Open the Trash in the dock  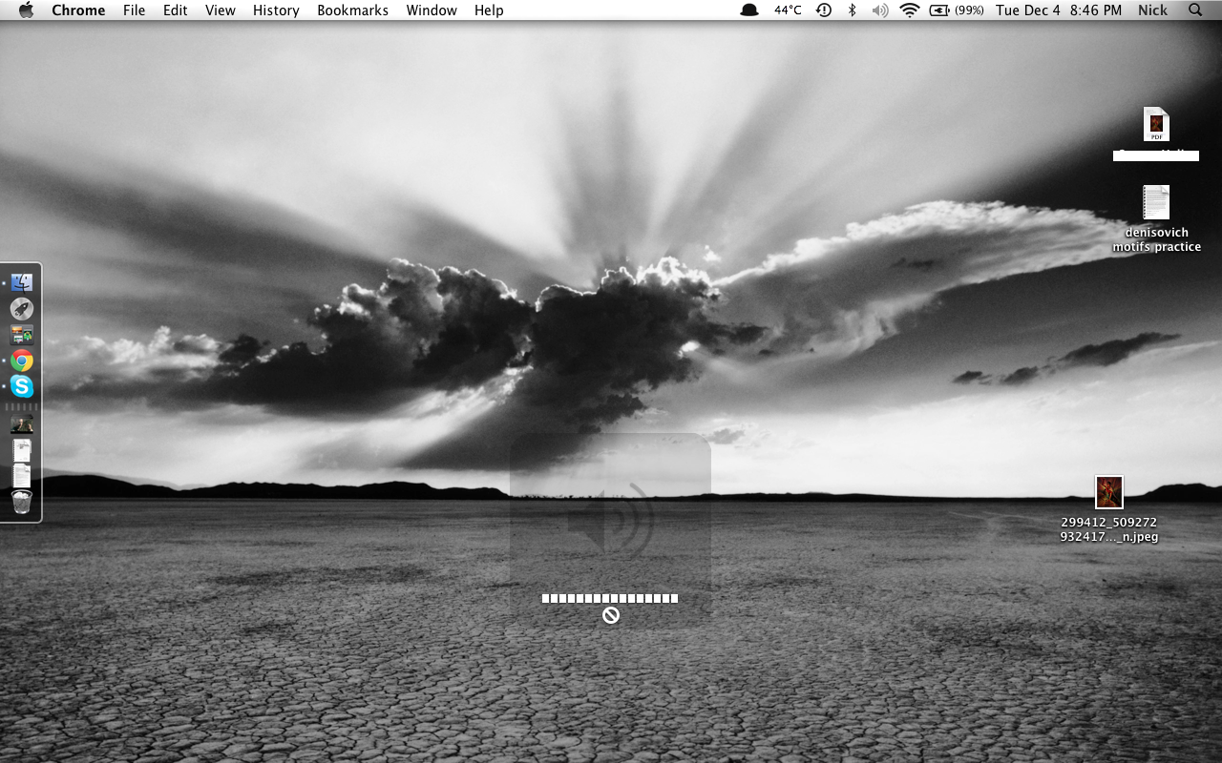[x=22, y=502]
